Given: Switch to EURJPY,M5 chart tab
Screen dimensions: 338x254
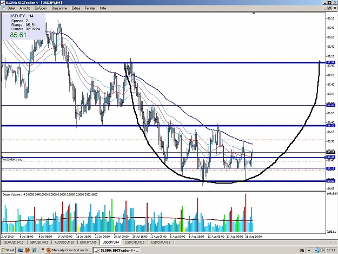Looking at the screenshot, I should tap(88, 242).
